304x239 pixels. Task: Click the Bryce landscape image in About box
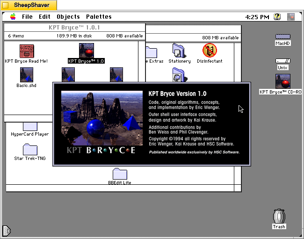(102, 118)
